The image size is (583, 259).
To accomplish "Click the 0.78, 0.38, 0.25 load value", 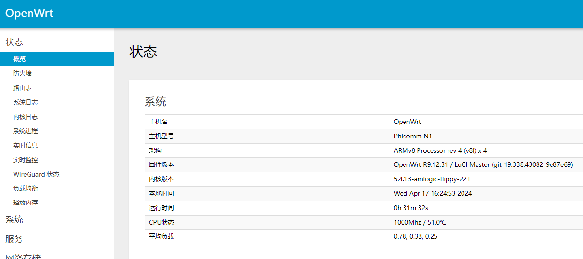I will 416,236.
